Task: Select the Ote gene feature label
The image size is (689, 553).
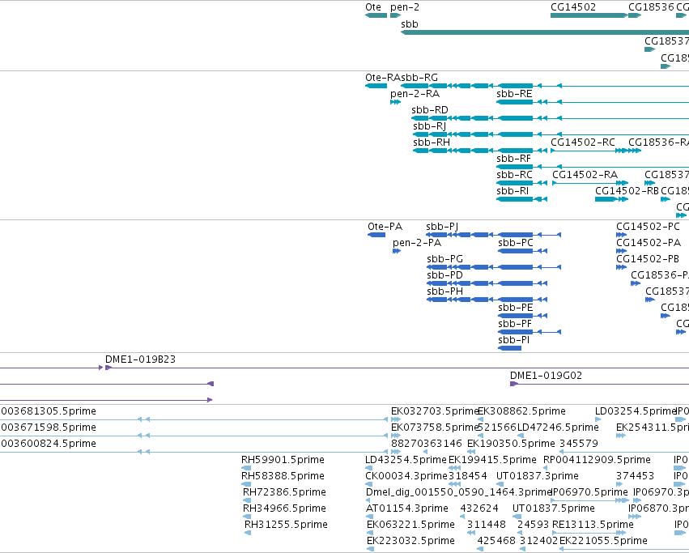Action: click(x=373, y=7)
